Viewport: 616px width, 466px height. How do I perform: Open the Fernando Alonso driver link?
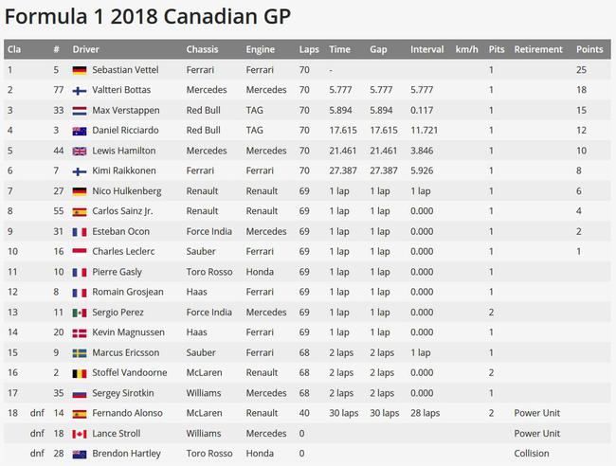pyautogui.click(x=127, y=413)
